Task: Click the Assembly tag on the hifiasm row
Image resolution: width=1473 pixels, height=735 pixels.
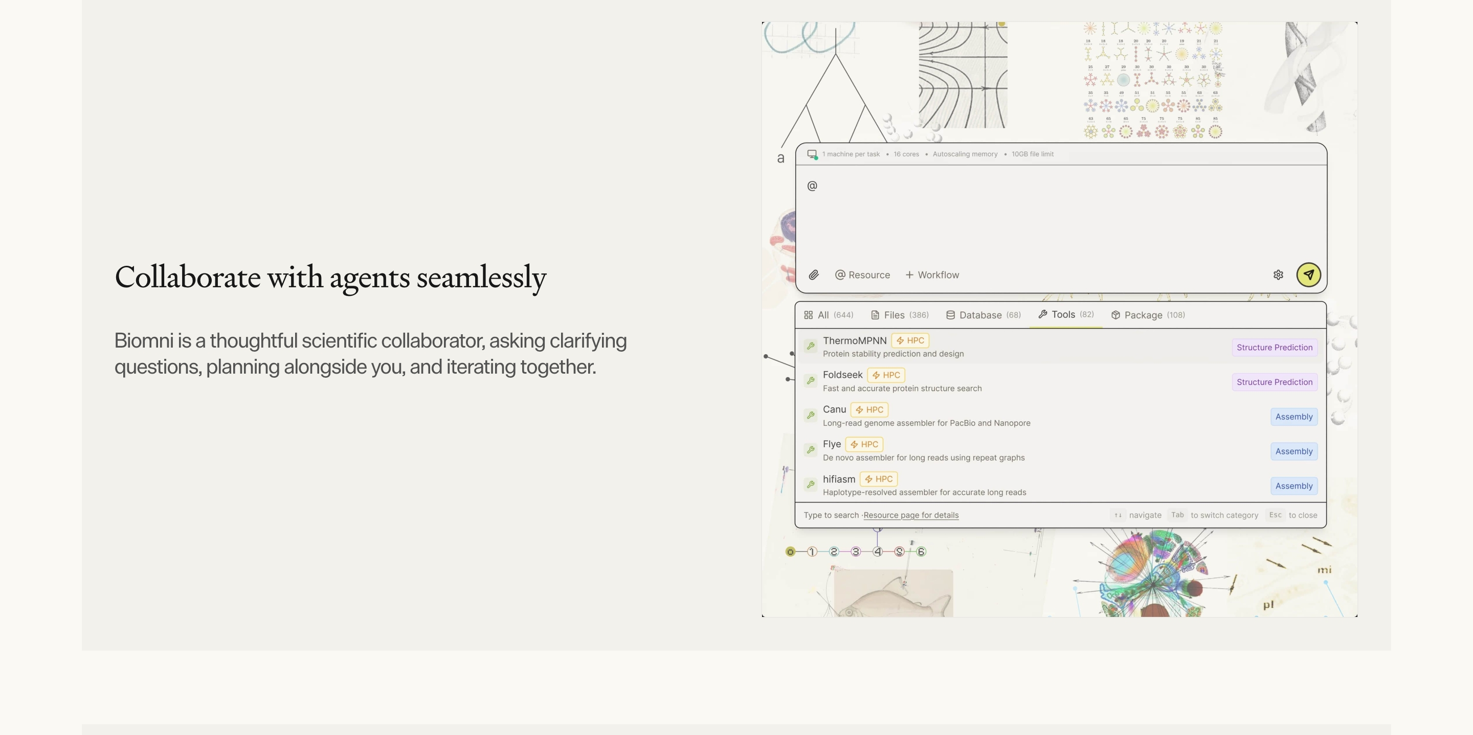Action: click(x=1293, y=486)
